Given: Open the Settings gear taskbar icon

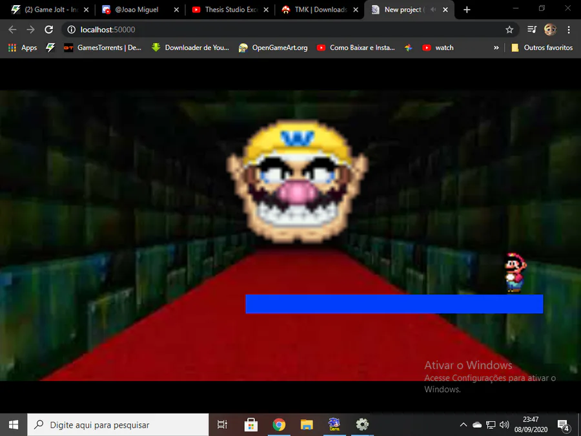Looking at the screenshot, I should [x=362, y=425].
